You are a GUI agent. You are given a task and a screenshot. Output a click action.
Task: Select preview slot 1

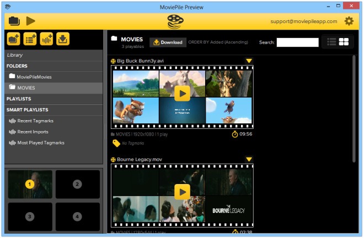[x=30, y=184]
